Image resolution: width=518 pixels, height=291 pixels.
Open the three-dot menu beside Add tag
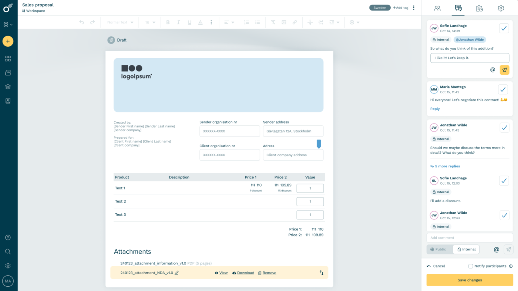pyautogui.click(x=414, y=7)
